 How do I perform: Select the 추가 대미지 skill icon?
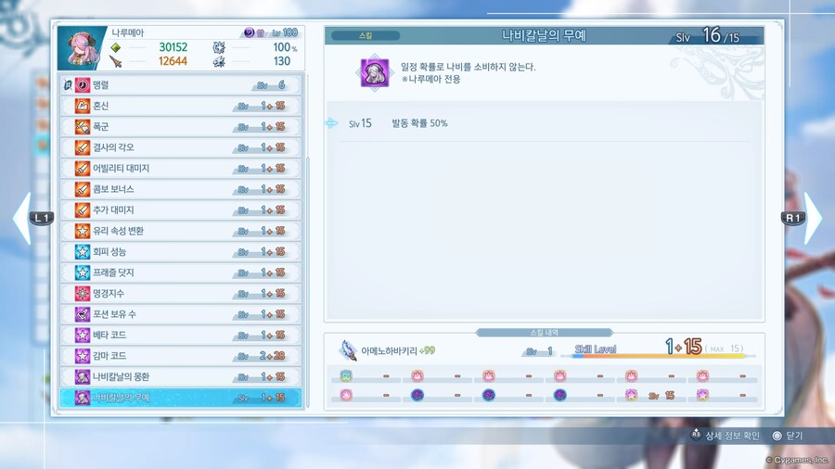pos(82,210)
